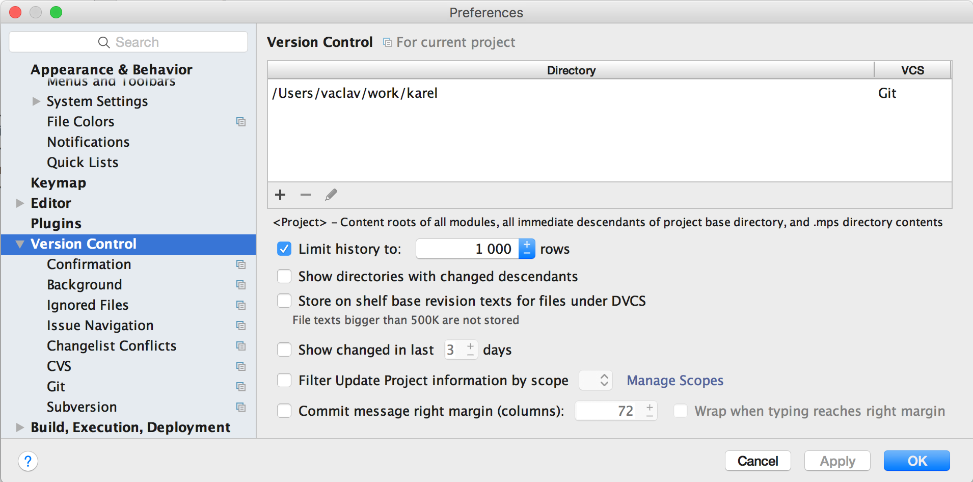Select Ignored Files in the settings tree
Screen dimensions: 973x482
point(88,305)
